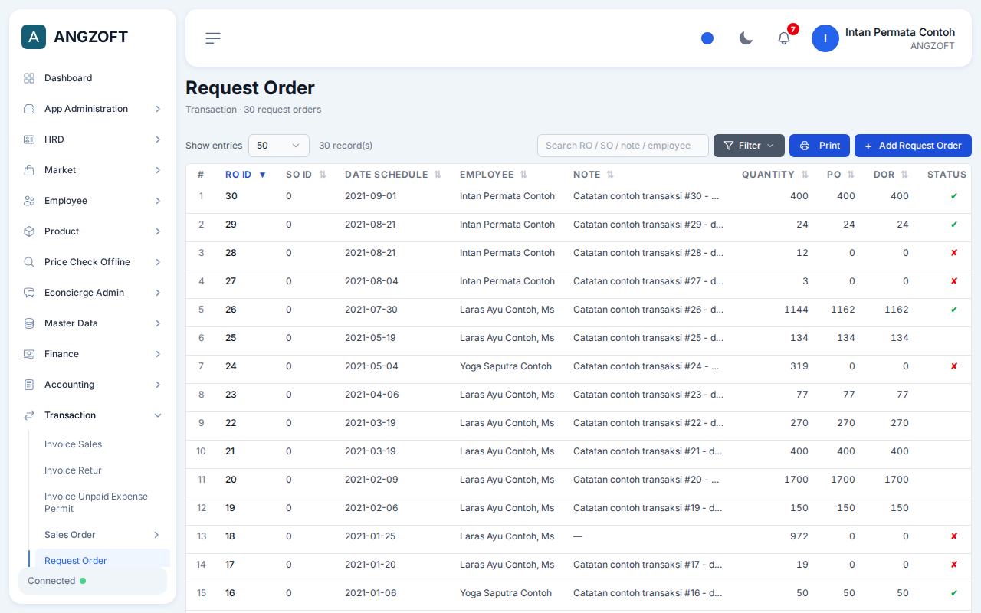Click the Product box icon
The width and height of the screenshot is (981, 613).
point(29,231)
